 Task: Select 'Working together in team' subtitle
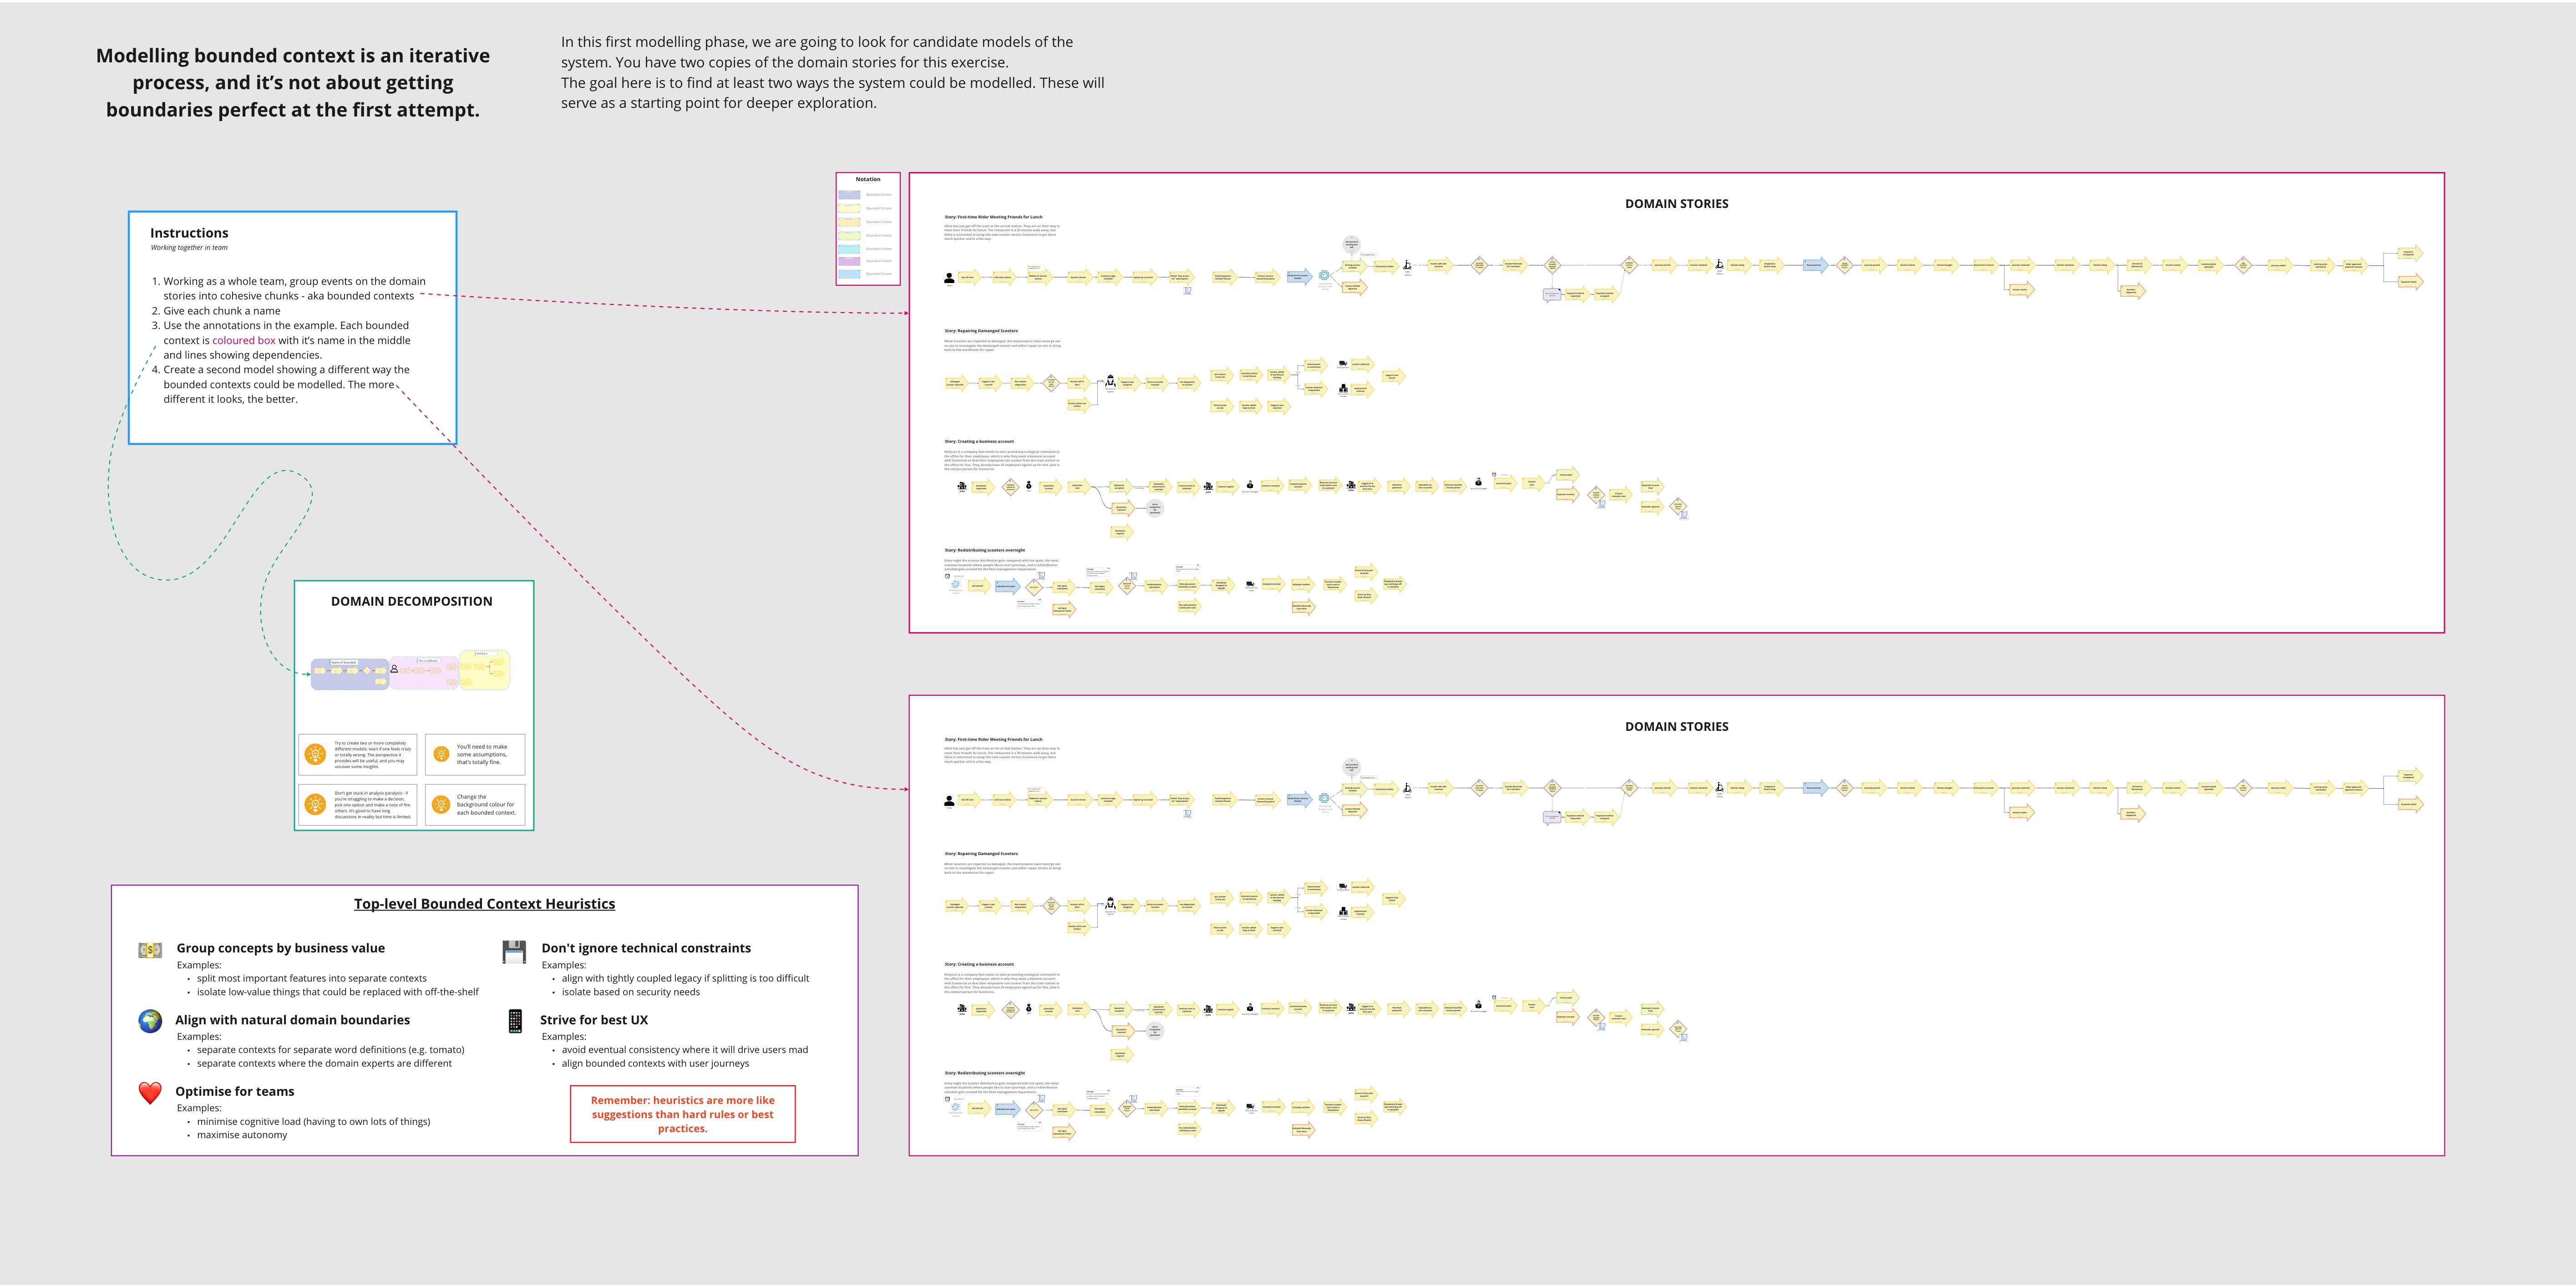[189, 248]
